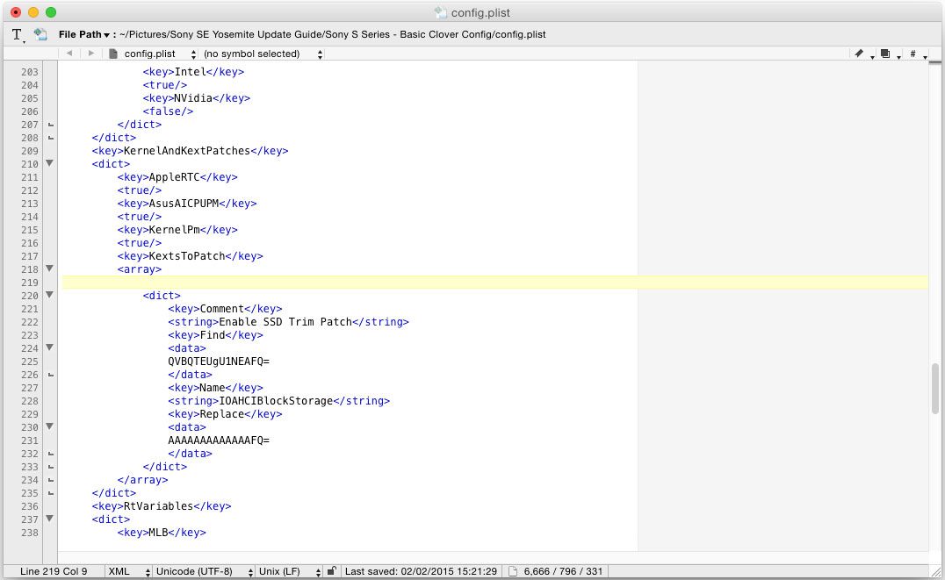Collapse the dict starting at line 220

pos(49,295)
